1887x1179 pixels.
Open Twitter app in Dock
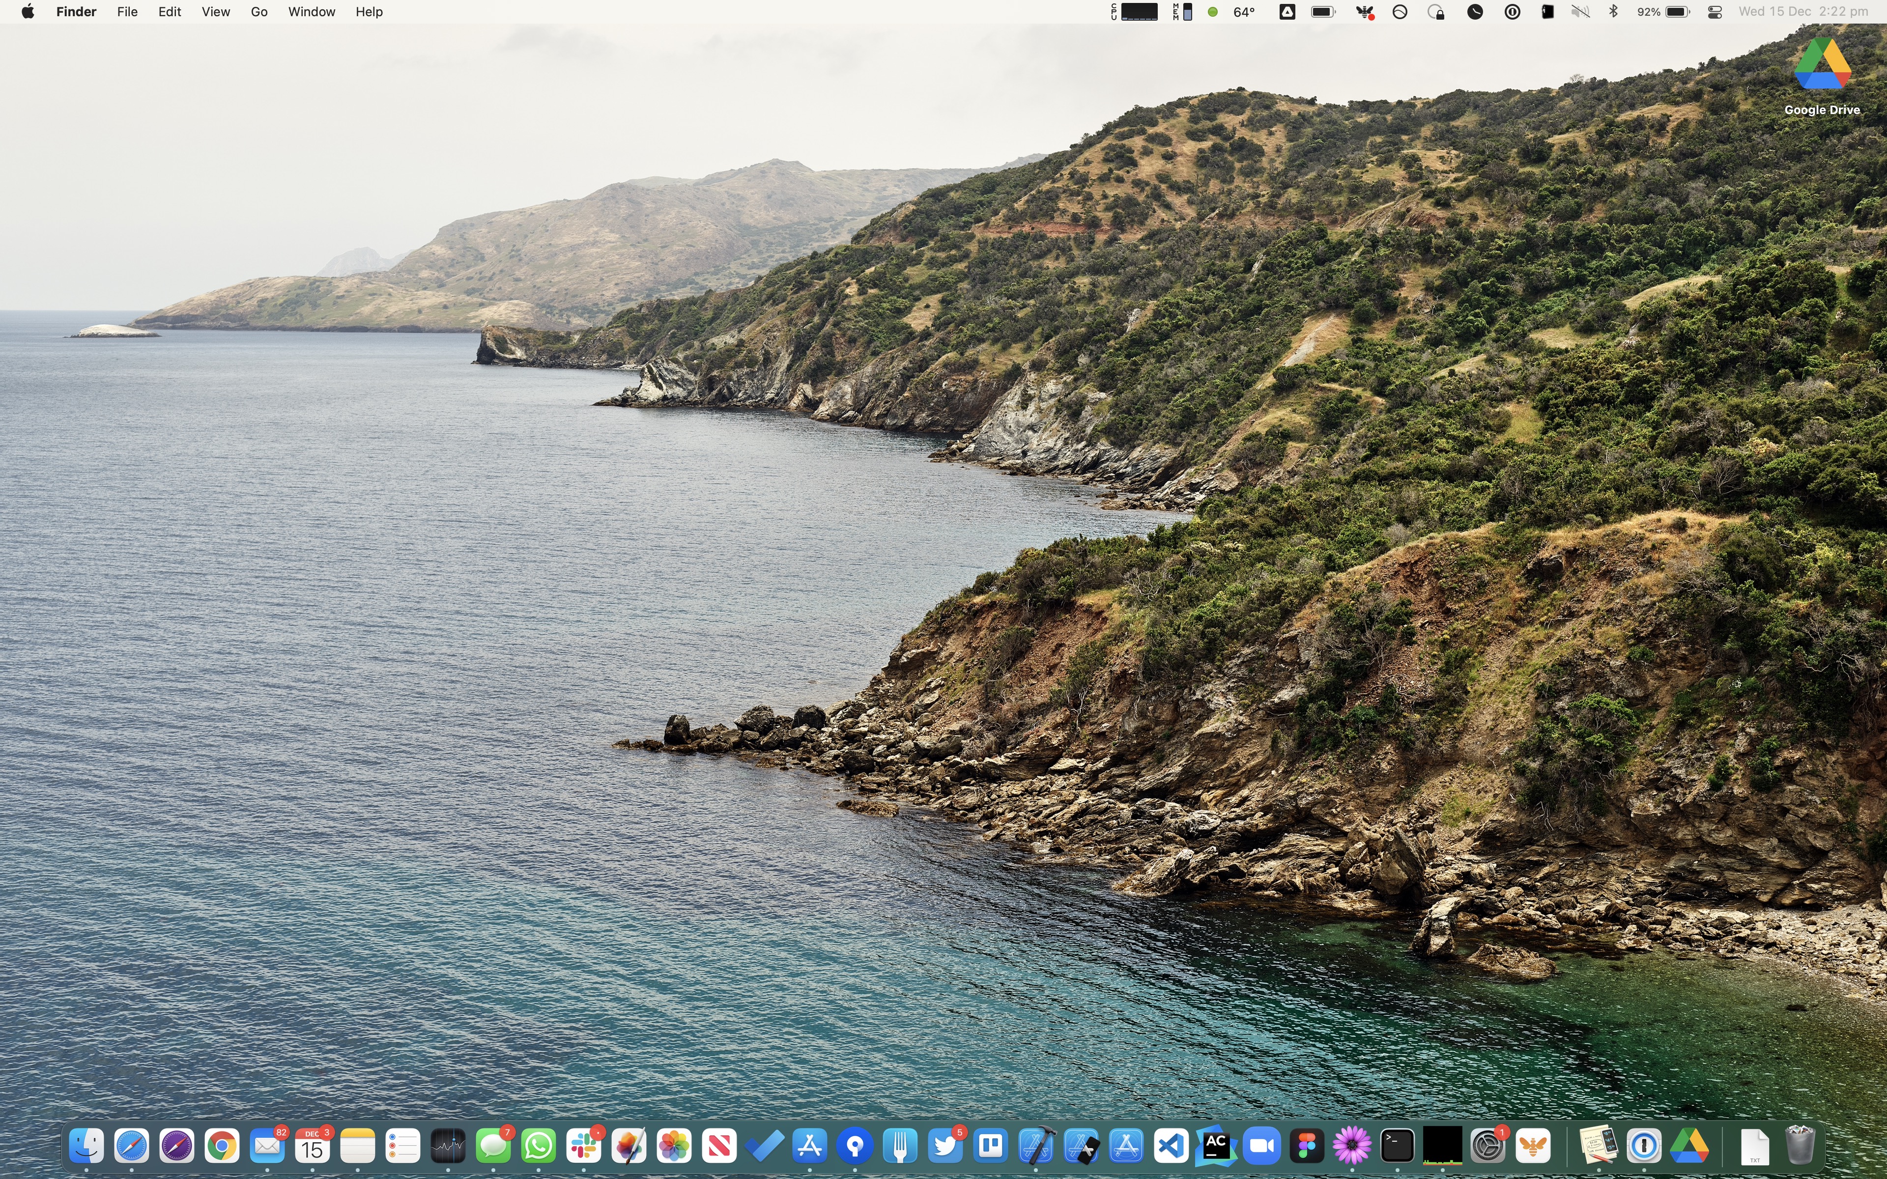[945, 1146]
